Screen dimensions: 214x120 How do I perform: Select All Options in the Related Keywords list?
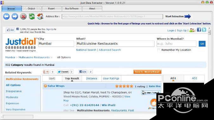click(x=13, y=85)
